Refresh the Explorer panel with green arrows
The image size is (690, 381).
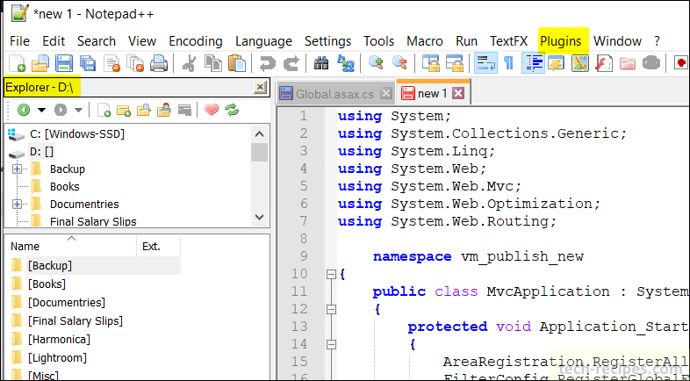coord(232,110)
